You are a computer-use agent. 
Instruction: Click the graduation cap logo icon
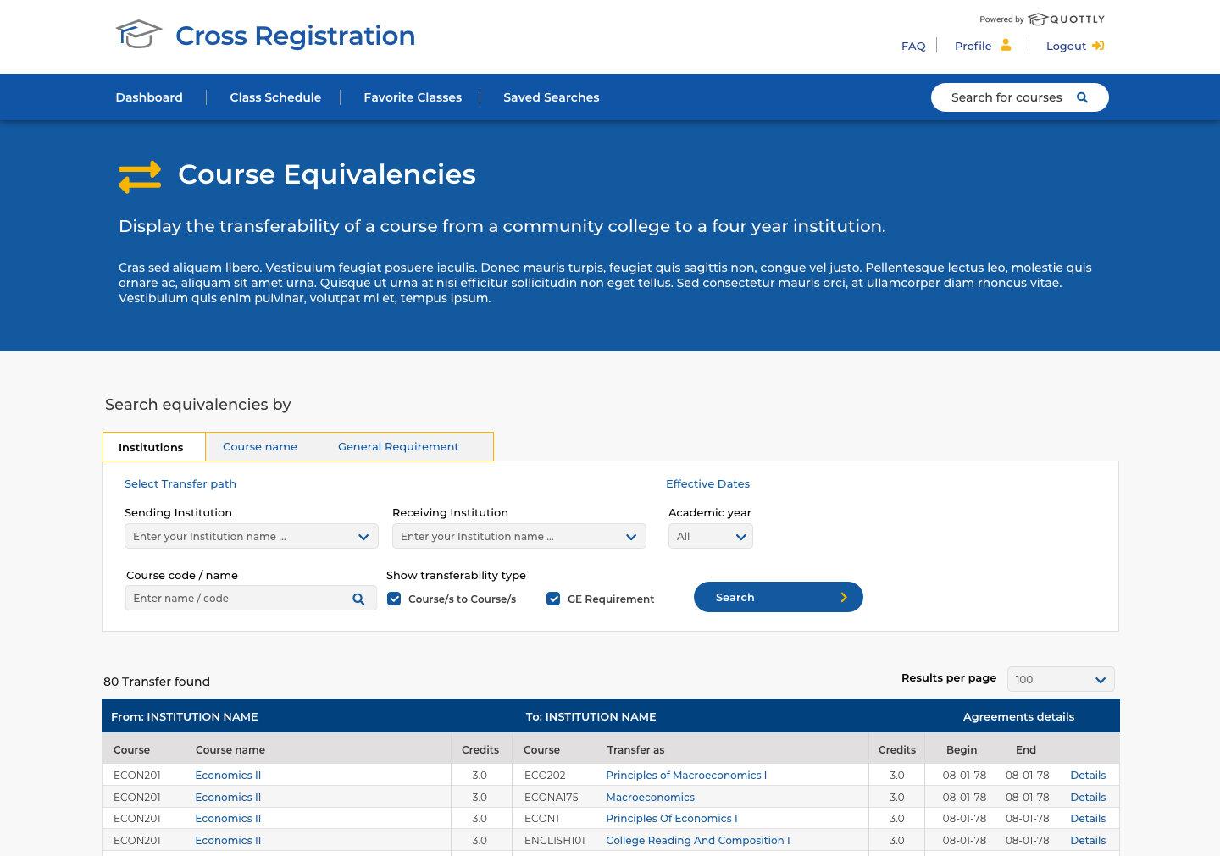point(138,34)
